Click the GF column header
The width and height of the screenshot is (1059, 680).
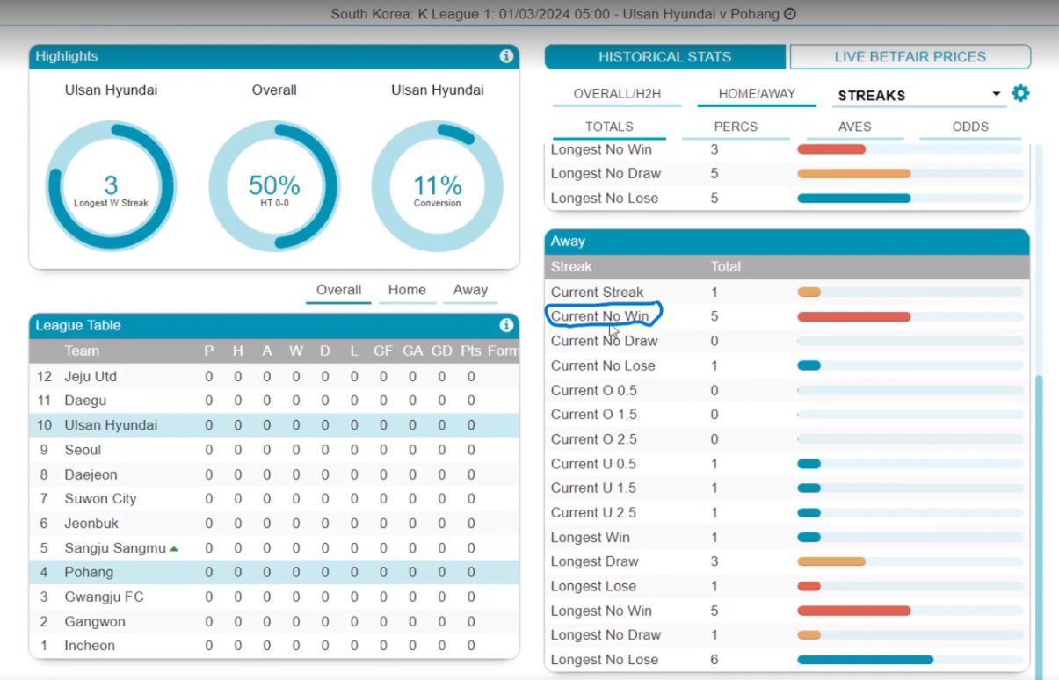point(383,351)
